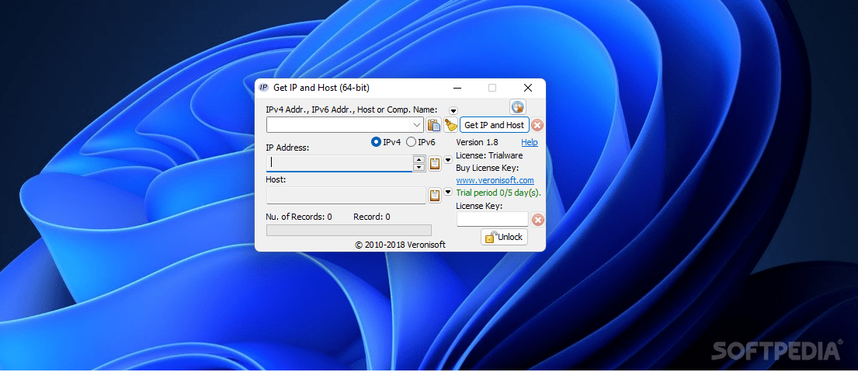This screenshot has width=858, height=372.
Task: Click the 'Record: 0' text
Action: pyautogui.click(x=372, y=217)
